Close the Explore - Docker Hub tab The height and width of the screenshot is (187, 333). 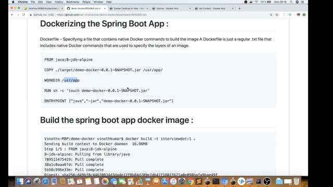(190, 8)
